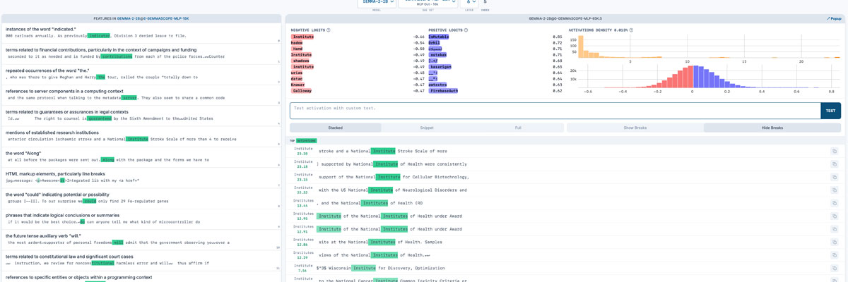The height and width of the screenshot is (282, 848).
Task: Copy the 'Cellular Biotechnology' activation row
Action: tap(834, 177)
